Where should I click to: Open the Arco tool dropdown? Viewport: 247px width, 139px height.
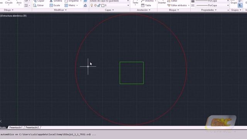19,5
